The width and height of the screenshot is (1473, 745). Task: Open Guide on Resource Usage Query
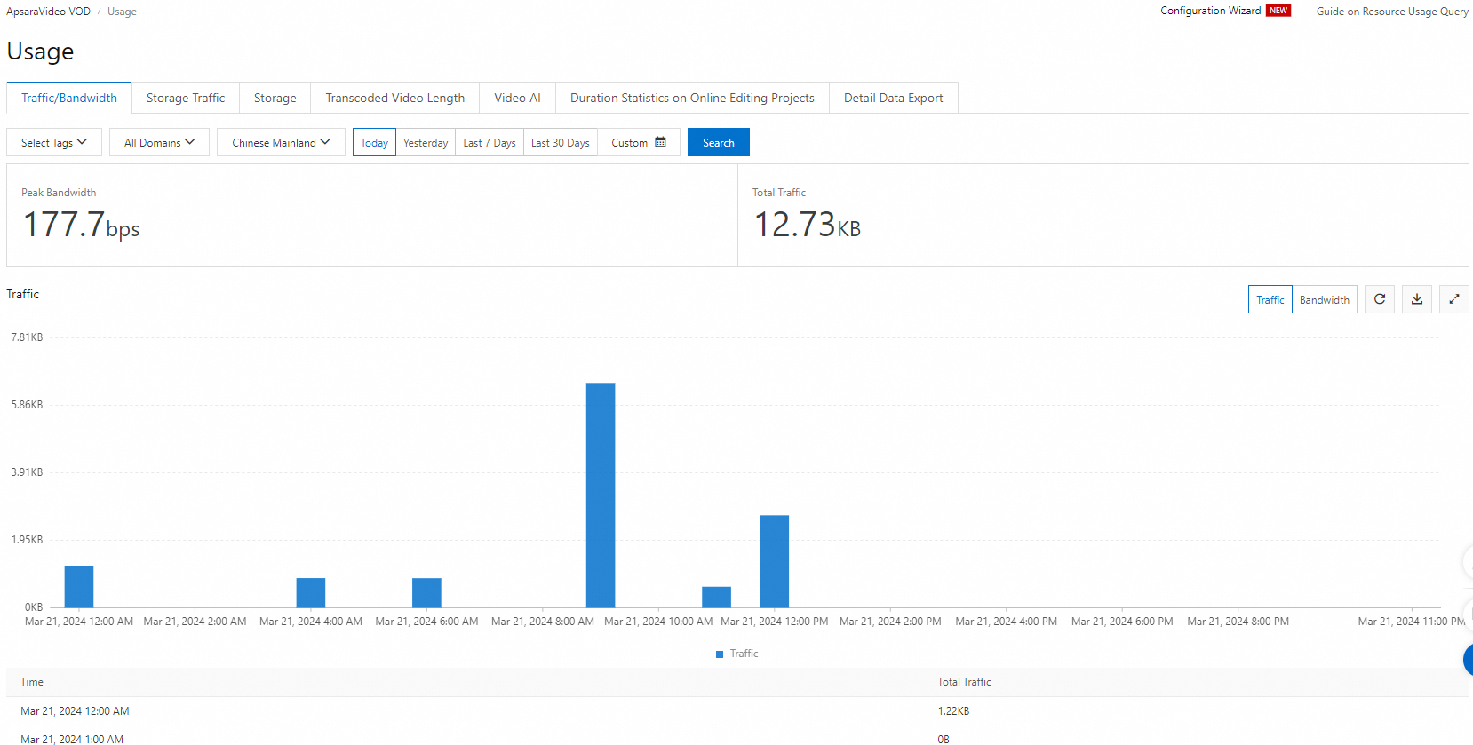[x=1392, y=12]
